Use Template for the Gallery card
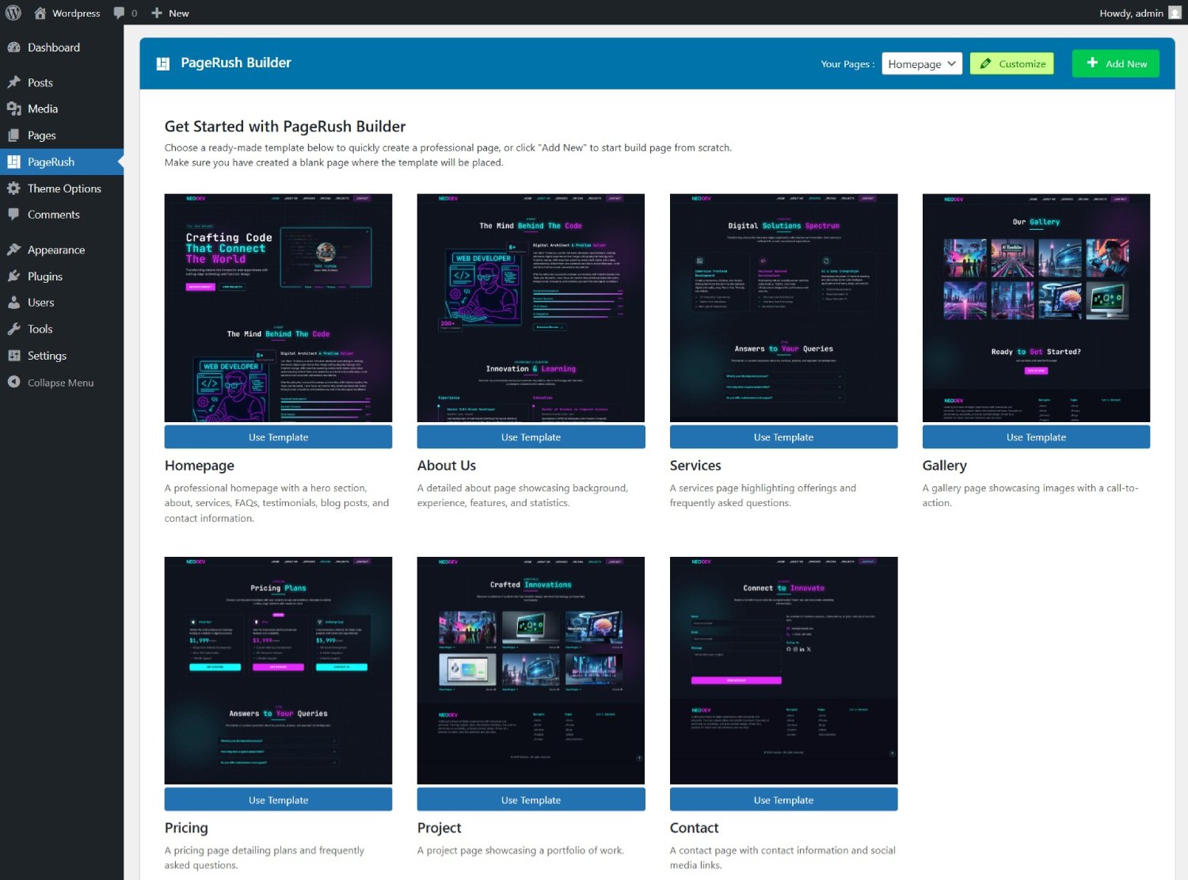Viewport: 1188px width, 880px height. (1036, 437)
